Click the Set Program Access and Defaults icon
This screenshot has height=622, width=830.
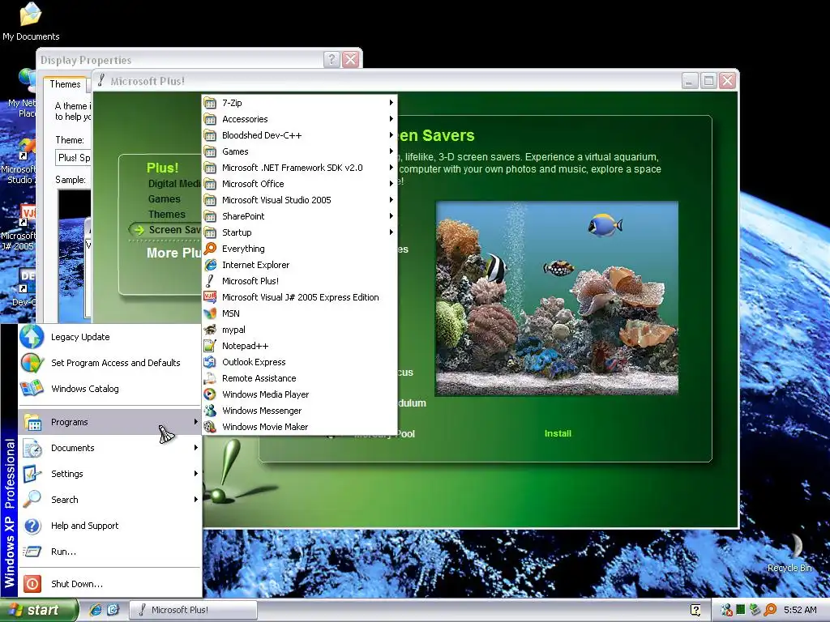[x=32, y=363]
